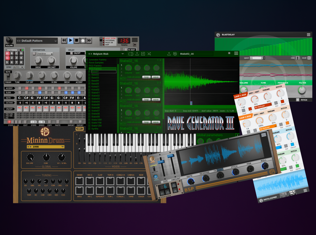
Task: Click the shuffle icon in Rave Generator toolbar
Action: click(149, 54)
